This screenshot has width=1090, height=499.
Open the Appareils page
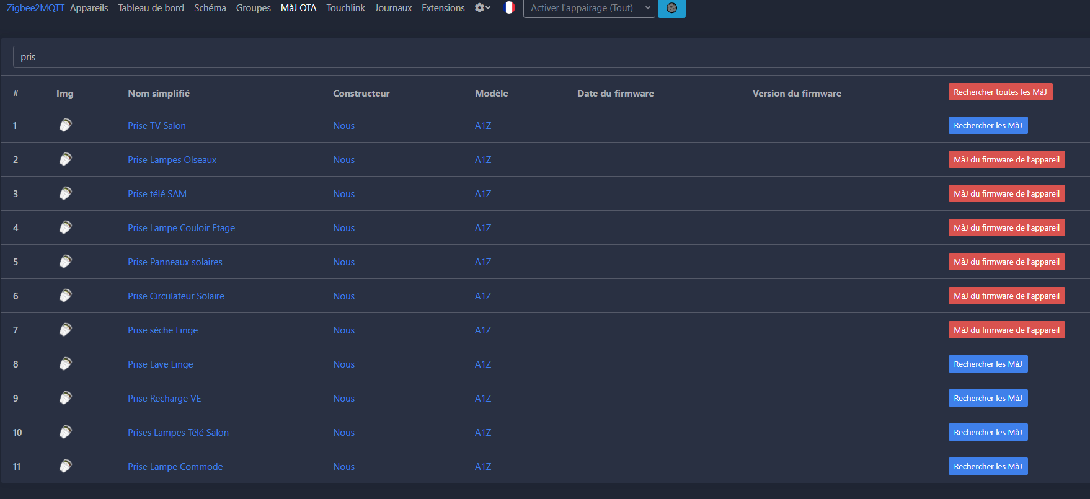[x=89, y=8]
